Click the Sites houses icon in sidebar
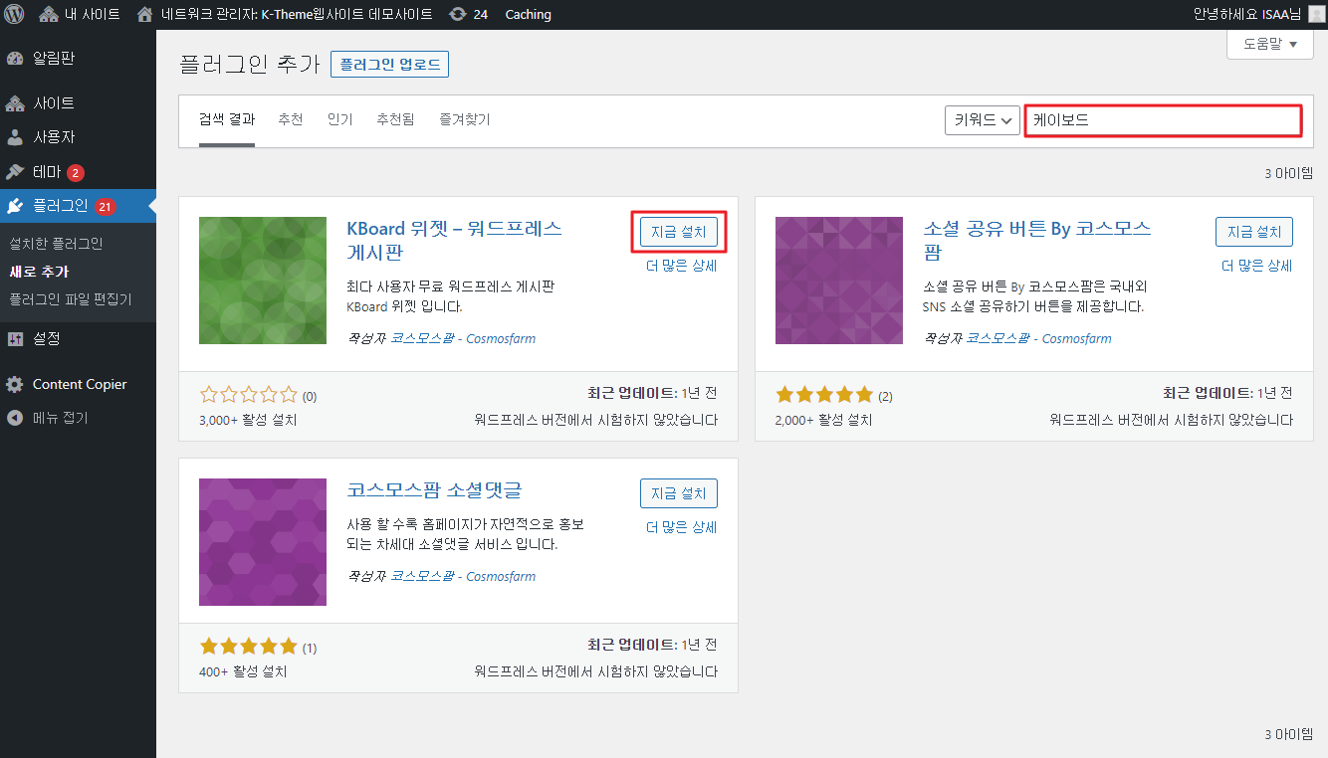 point(15,103)
